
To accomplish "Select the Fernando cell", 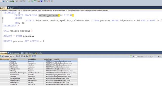I will pos(19,82).
